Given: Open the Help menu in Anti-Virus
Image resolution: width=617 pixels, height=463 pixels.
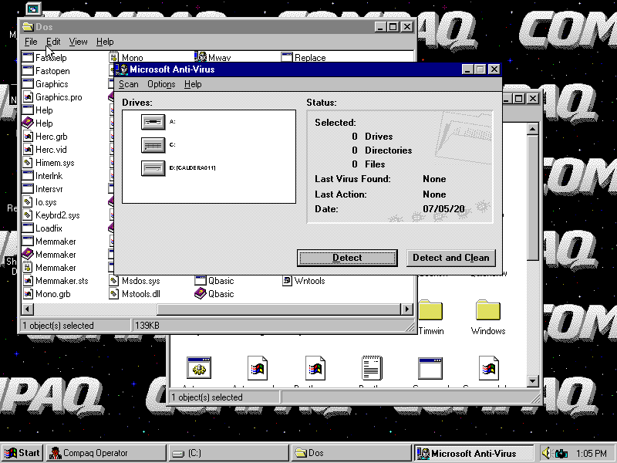Looking at the screenshot, I should 193,84.
